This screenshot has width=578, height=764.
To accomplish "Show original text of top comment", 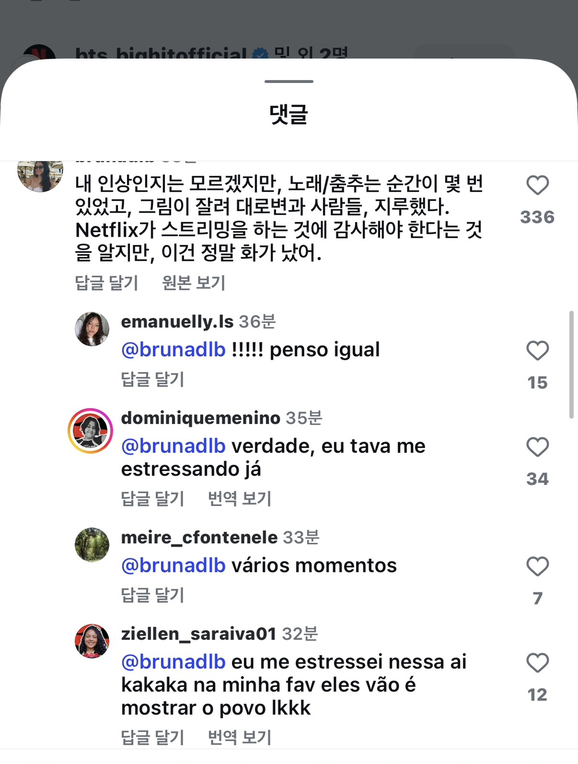I will coord(194,282).
